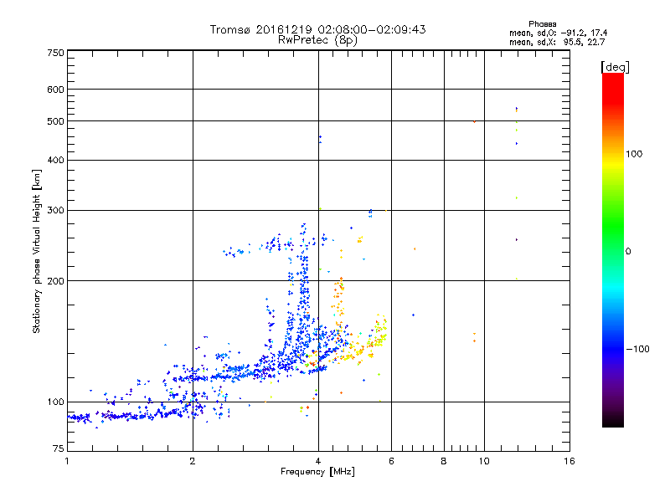Click the y-axis '75' tick label

click(59, 448)
